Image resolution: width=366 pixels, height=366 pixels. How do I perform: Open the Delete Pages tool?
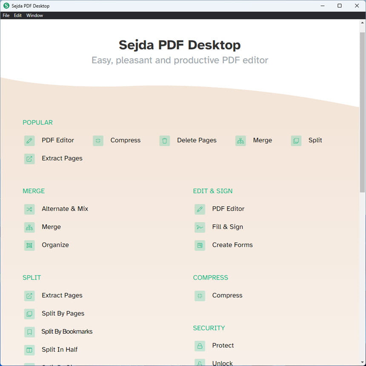[197, 140]
